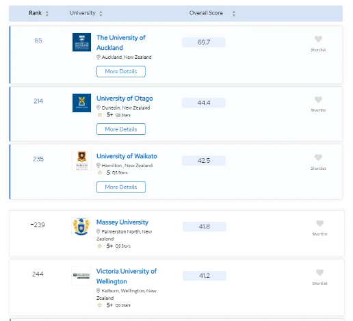Click the QS Stars star icon under Otago
The width and height of the screenshot is (353, 321).
(100, 115)
